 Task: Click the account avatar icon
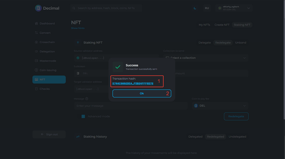[x=220, y=8]
